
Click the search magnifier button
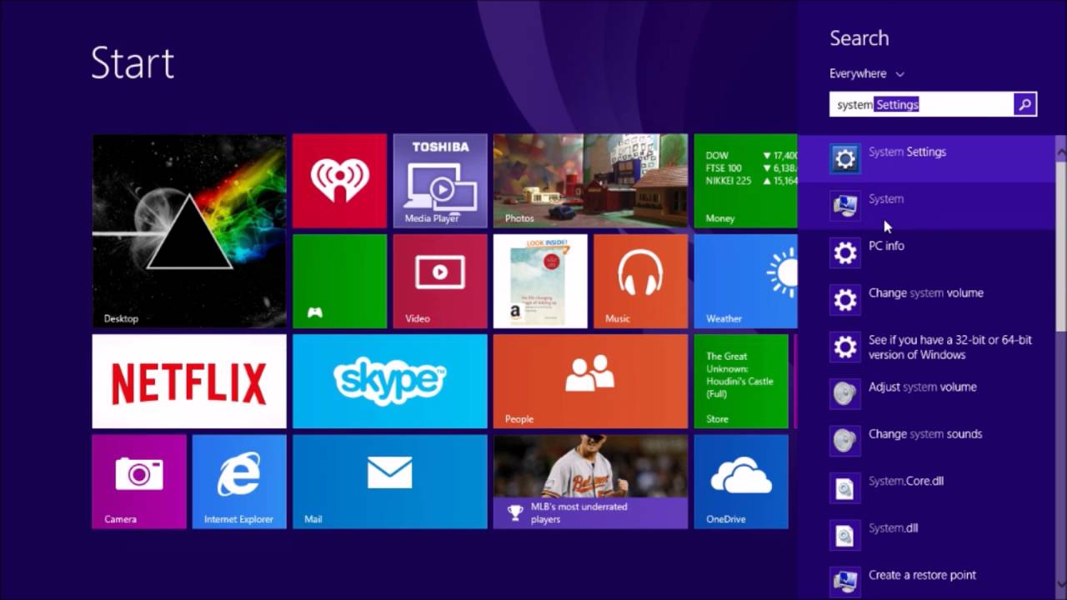[x=1025, y=104]
